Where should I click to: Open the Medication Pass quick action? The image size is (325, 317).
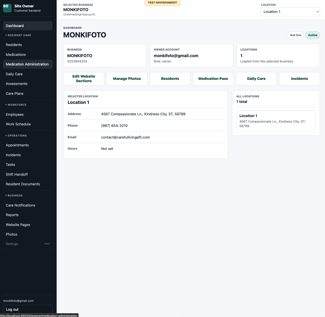coord(213,79)
